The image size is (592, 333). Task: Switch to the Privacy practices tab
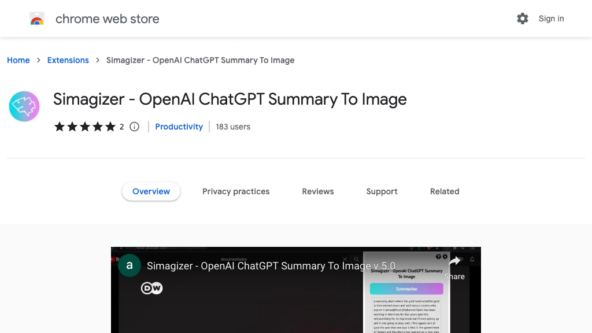point(236,191)
